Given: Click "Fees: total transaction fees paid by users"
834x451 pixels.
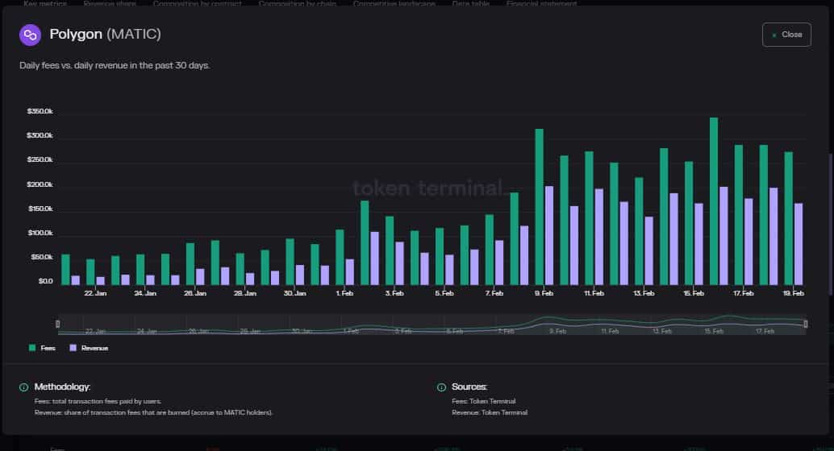Looking at the screenshot, I should (x=98, y=401).
